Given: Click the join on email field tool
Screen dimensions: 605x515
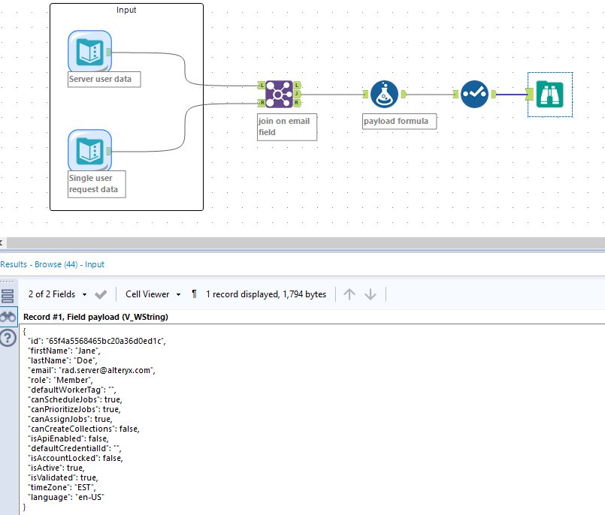Looking at the screenshot, I should point(278,94).
